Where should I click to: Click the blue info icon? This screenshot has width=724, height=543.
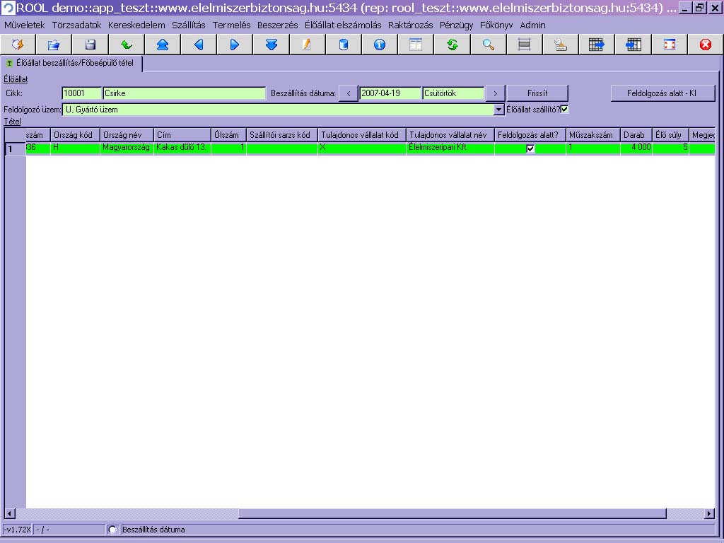coord(380,45)
